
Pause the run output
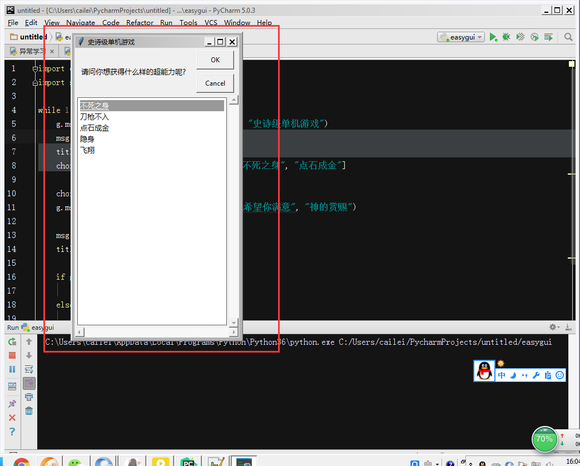click(12, 369)
